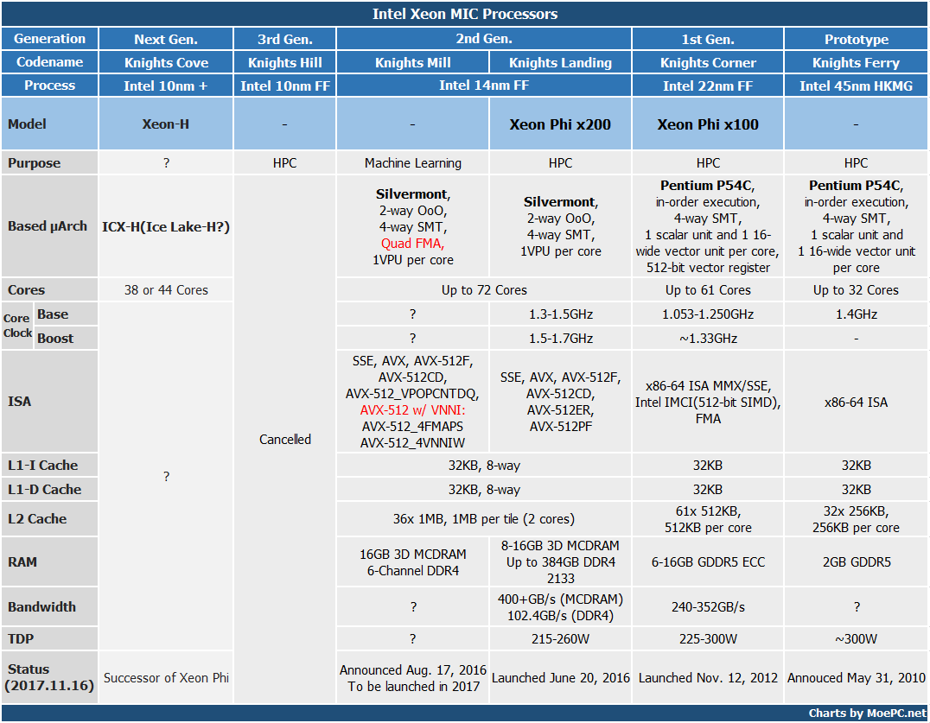Click the '6-16GB GDDR5 ECC' RAM cell

[x=708, y=561]
